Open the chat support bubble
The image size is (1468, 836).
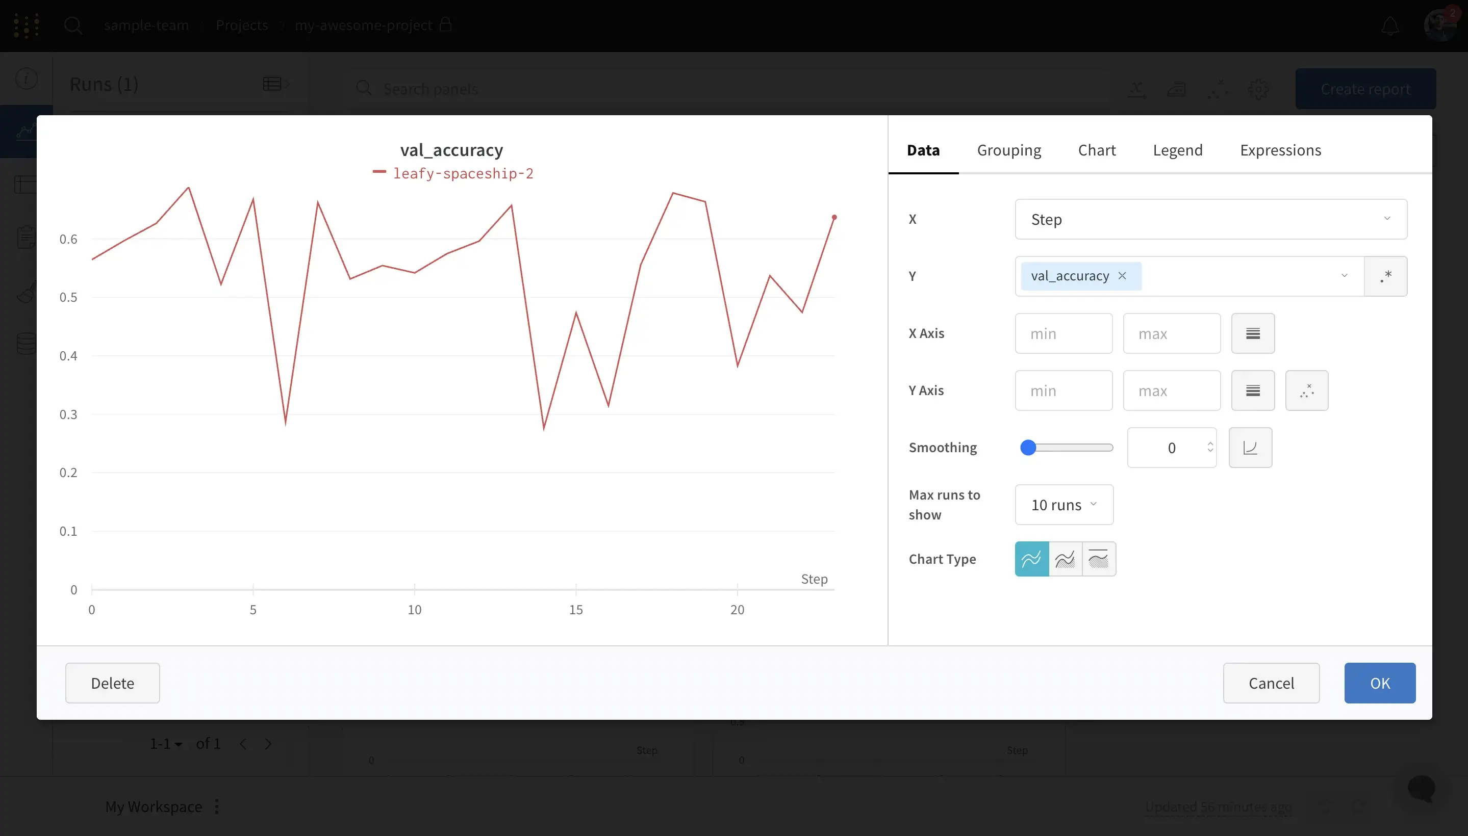pyautogui.click(x=1422, y=789)
